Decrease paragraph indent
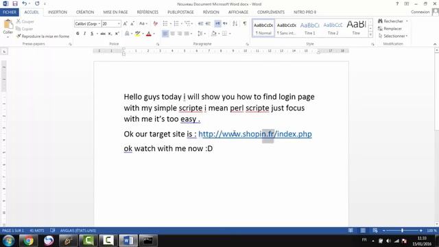The height and width of the screenshot is (247, 439). [x=200, y=24]
